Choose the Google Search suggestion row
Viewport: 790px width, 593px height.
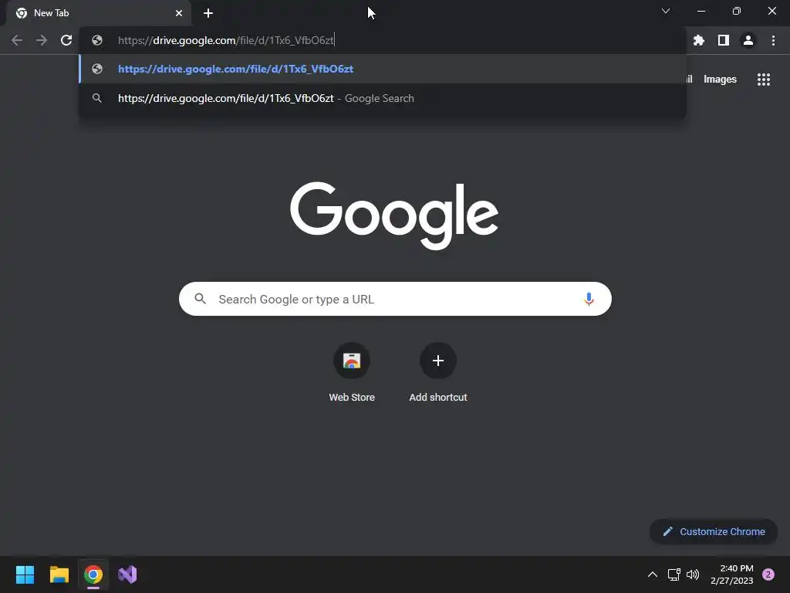coord(383,98)
